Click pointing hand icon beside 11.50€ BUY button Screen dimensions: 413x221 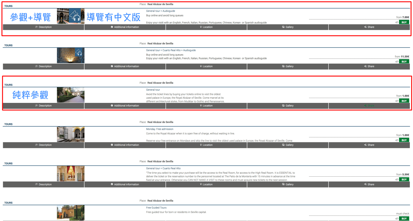pos(397,62)
